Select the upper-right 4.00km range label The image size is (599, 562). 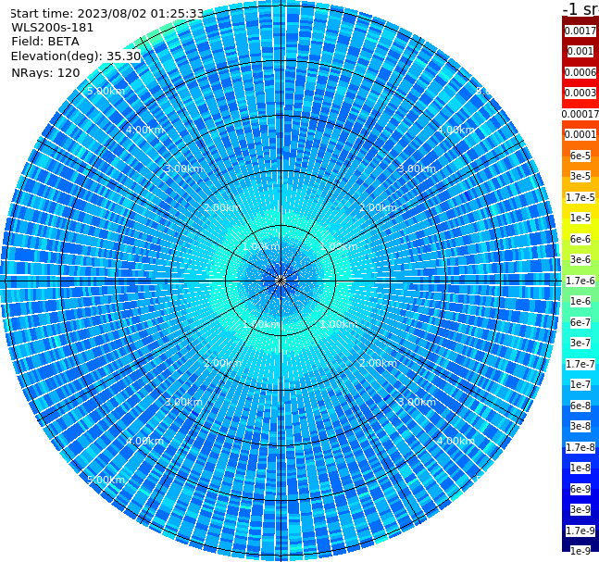coord(455,130)
